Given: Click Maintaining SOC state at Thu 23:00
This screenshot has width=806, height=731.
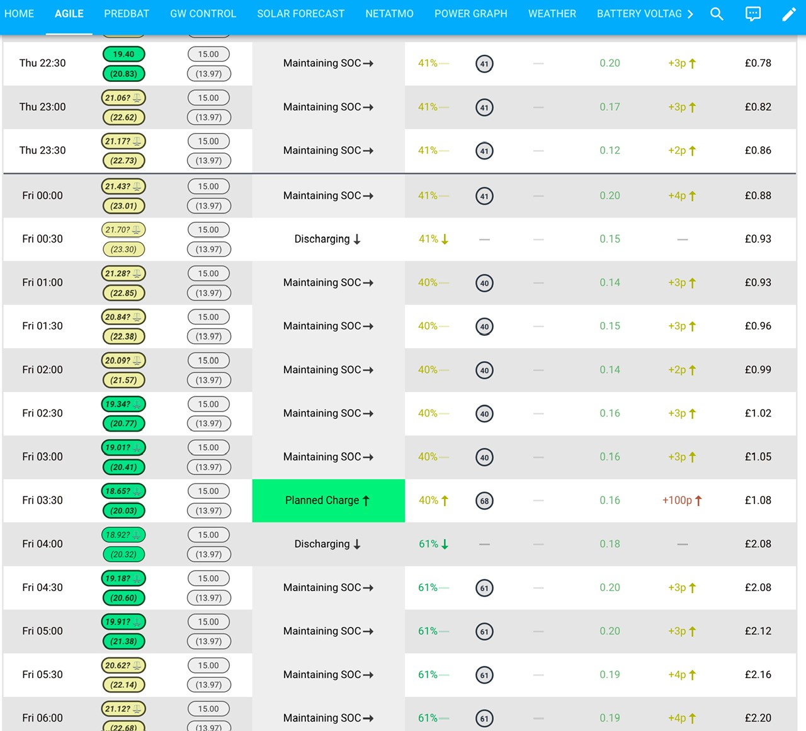Looking at the screenshot, I should [328, 107].
